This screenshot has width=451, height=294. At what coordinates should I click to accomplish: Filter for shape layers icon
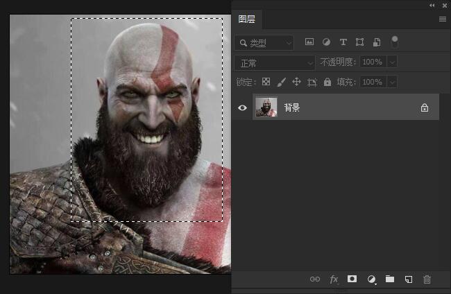point(359,42)
